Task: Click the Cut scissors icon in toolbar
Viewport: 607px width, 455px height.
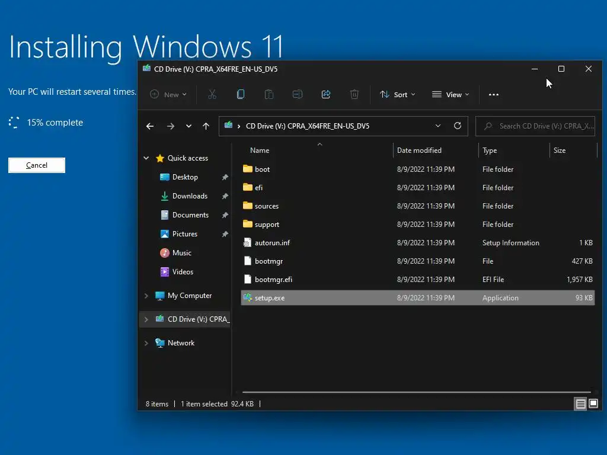Action: [212, 94]
